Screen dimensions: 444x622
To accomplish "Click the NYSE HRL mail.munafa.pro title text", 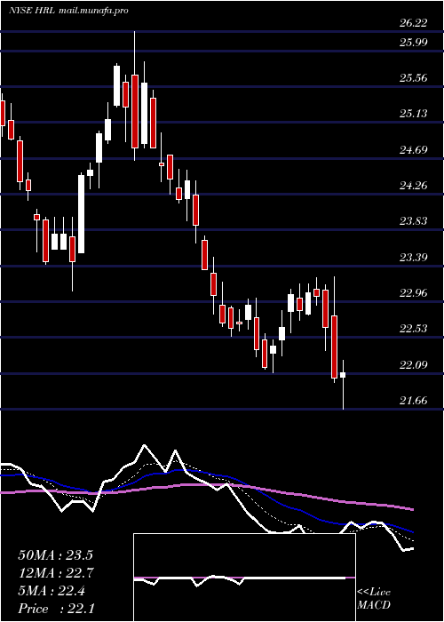I will (68, 11).
